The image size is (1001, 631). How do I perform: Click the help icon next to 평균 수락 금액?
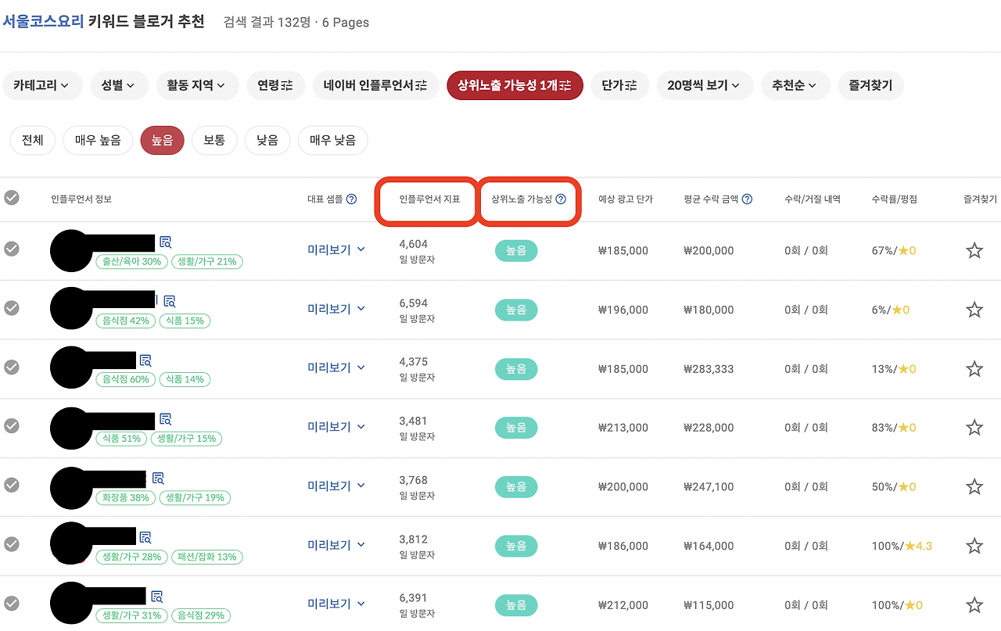tap(746, 199)
